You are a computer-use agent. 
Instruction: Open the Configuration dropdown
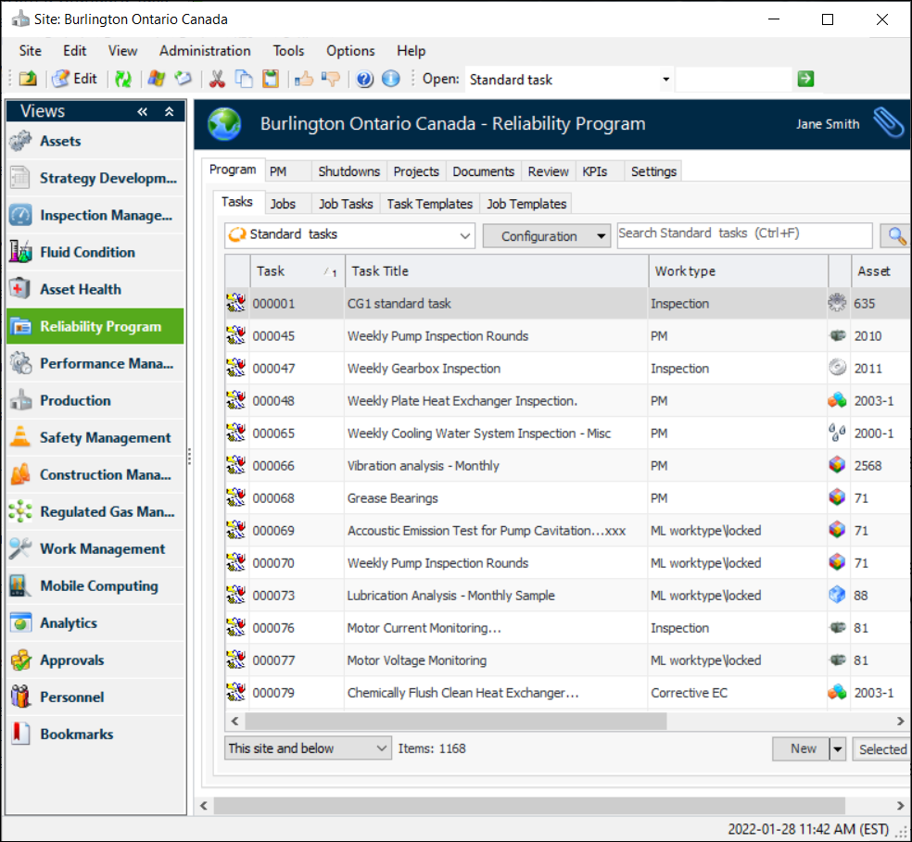coord(547,236)
